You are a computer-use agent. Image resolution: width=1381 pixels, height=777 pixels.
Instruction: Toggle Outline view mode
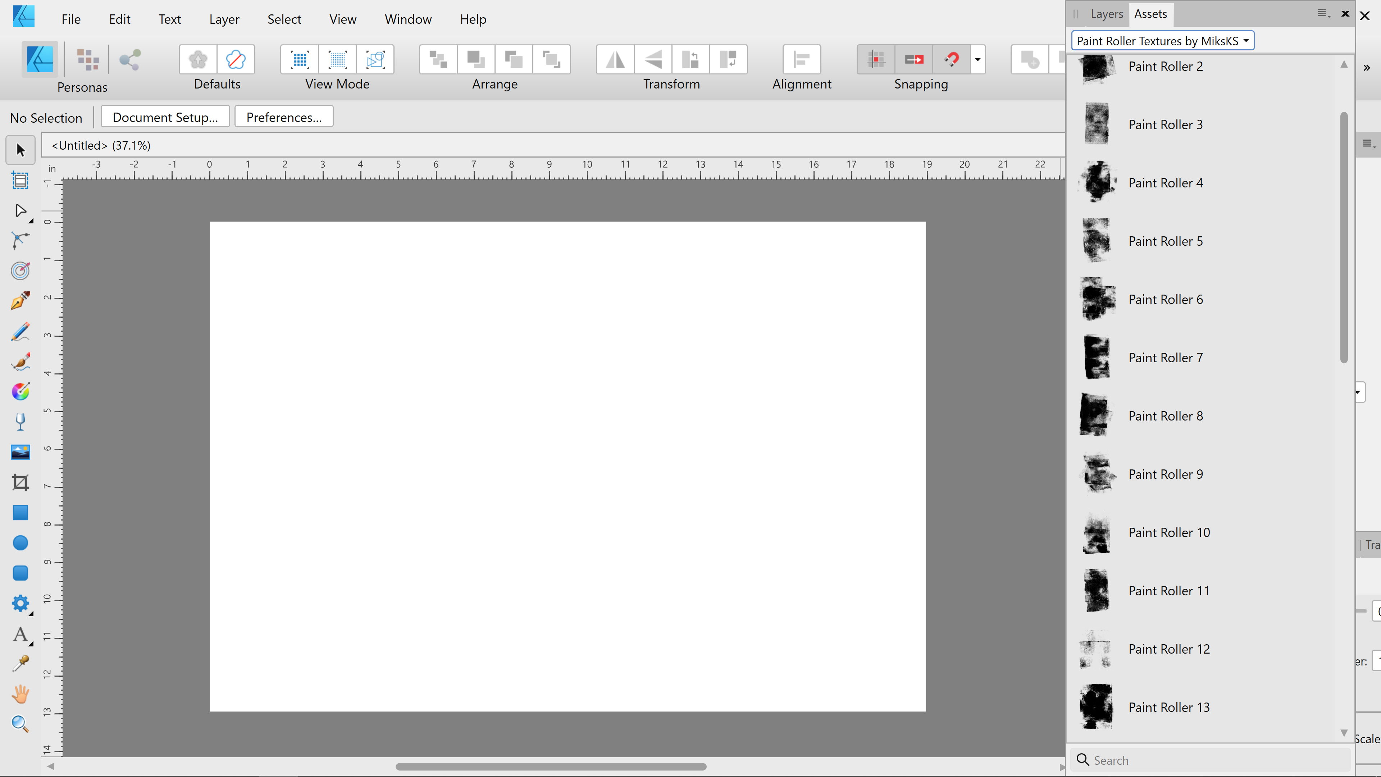coord(375,59)
